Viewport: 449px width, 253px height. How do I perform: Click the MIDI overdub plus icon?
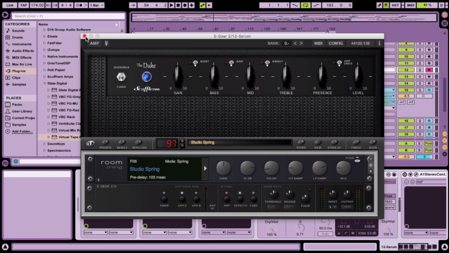pos(192,5)
